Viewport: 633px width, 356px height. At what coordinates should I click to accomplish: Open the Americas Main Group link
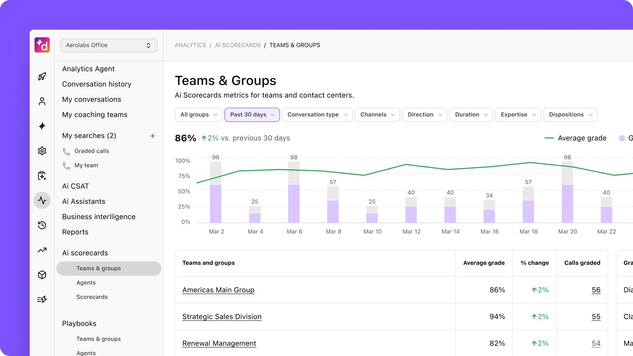click(x=218, y=290)
